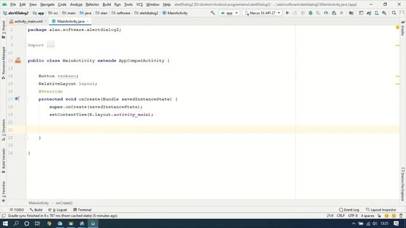Open the Nexus 5X API 27 device dropdown

coord(262,13)
